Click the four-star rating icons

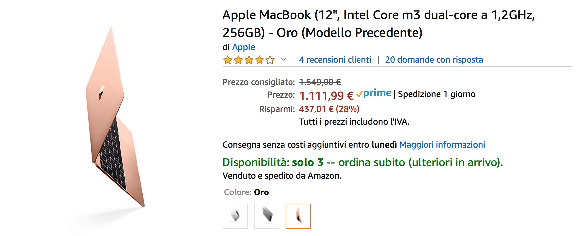tap(249, 60)
